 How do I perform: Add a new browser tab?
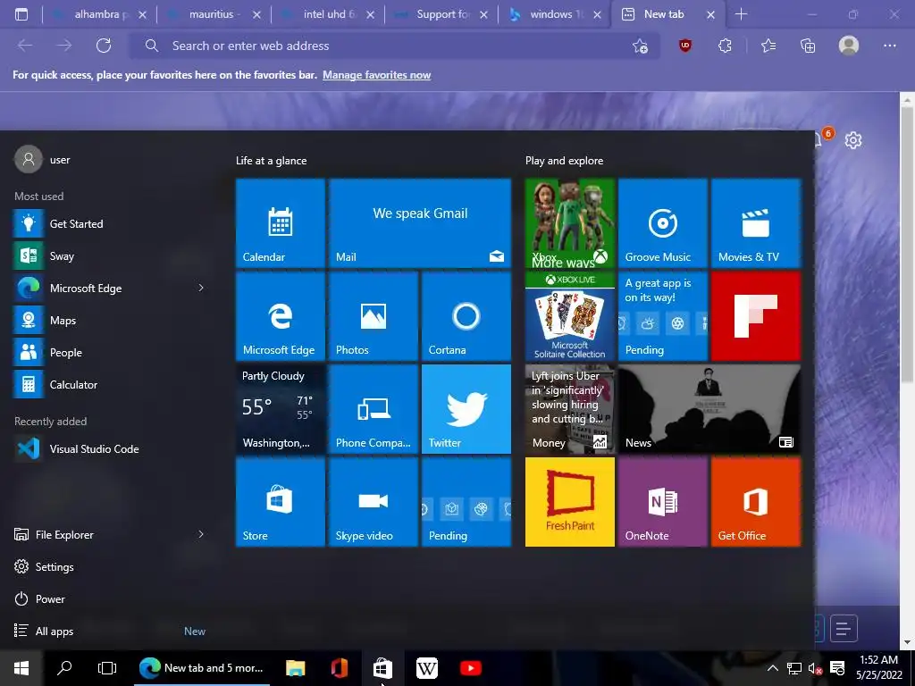[741, 14]
